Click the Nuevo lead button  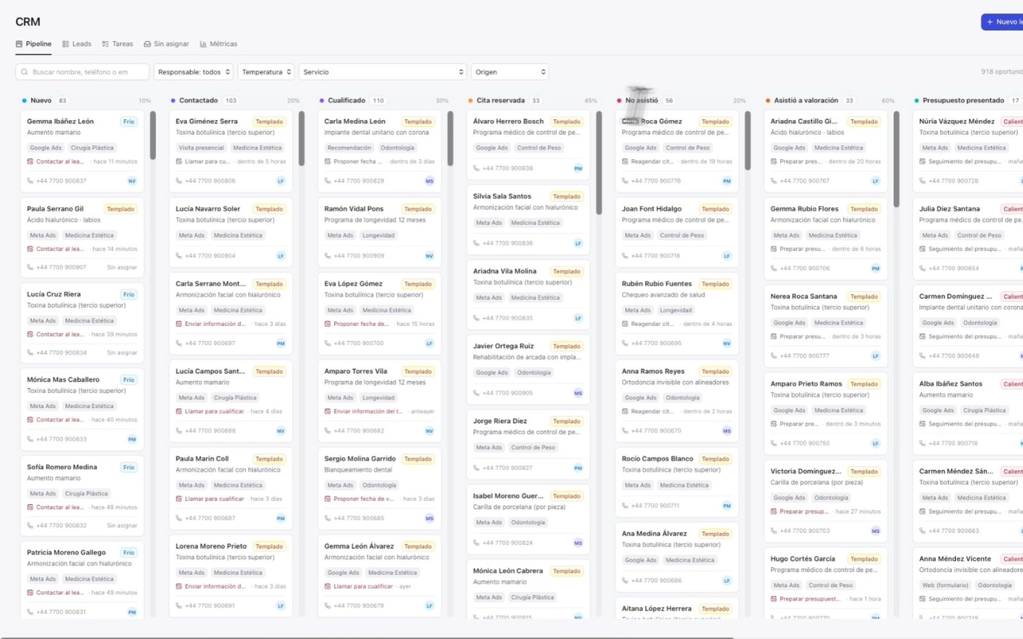(x=1003, y=22)
